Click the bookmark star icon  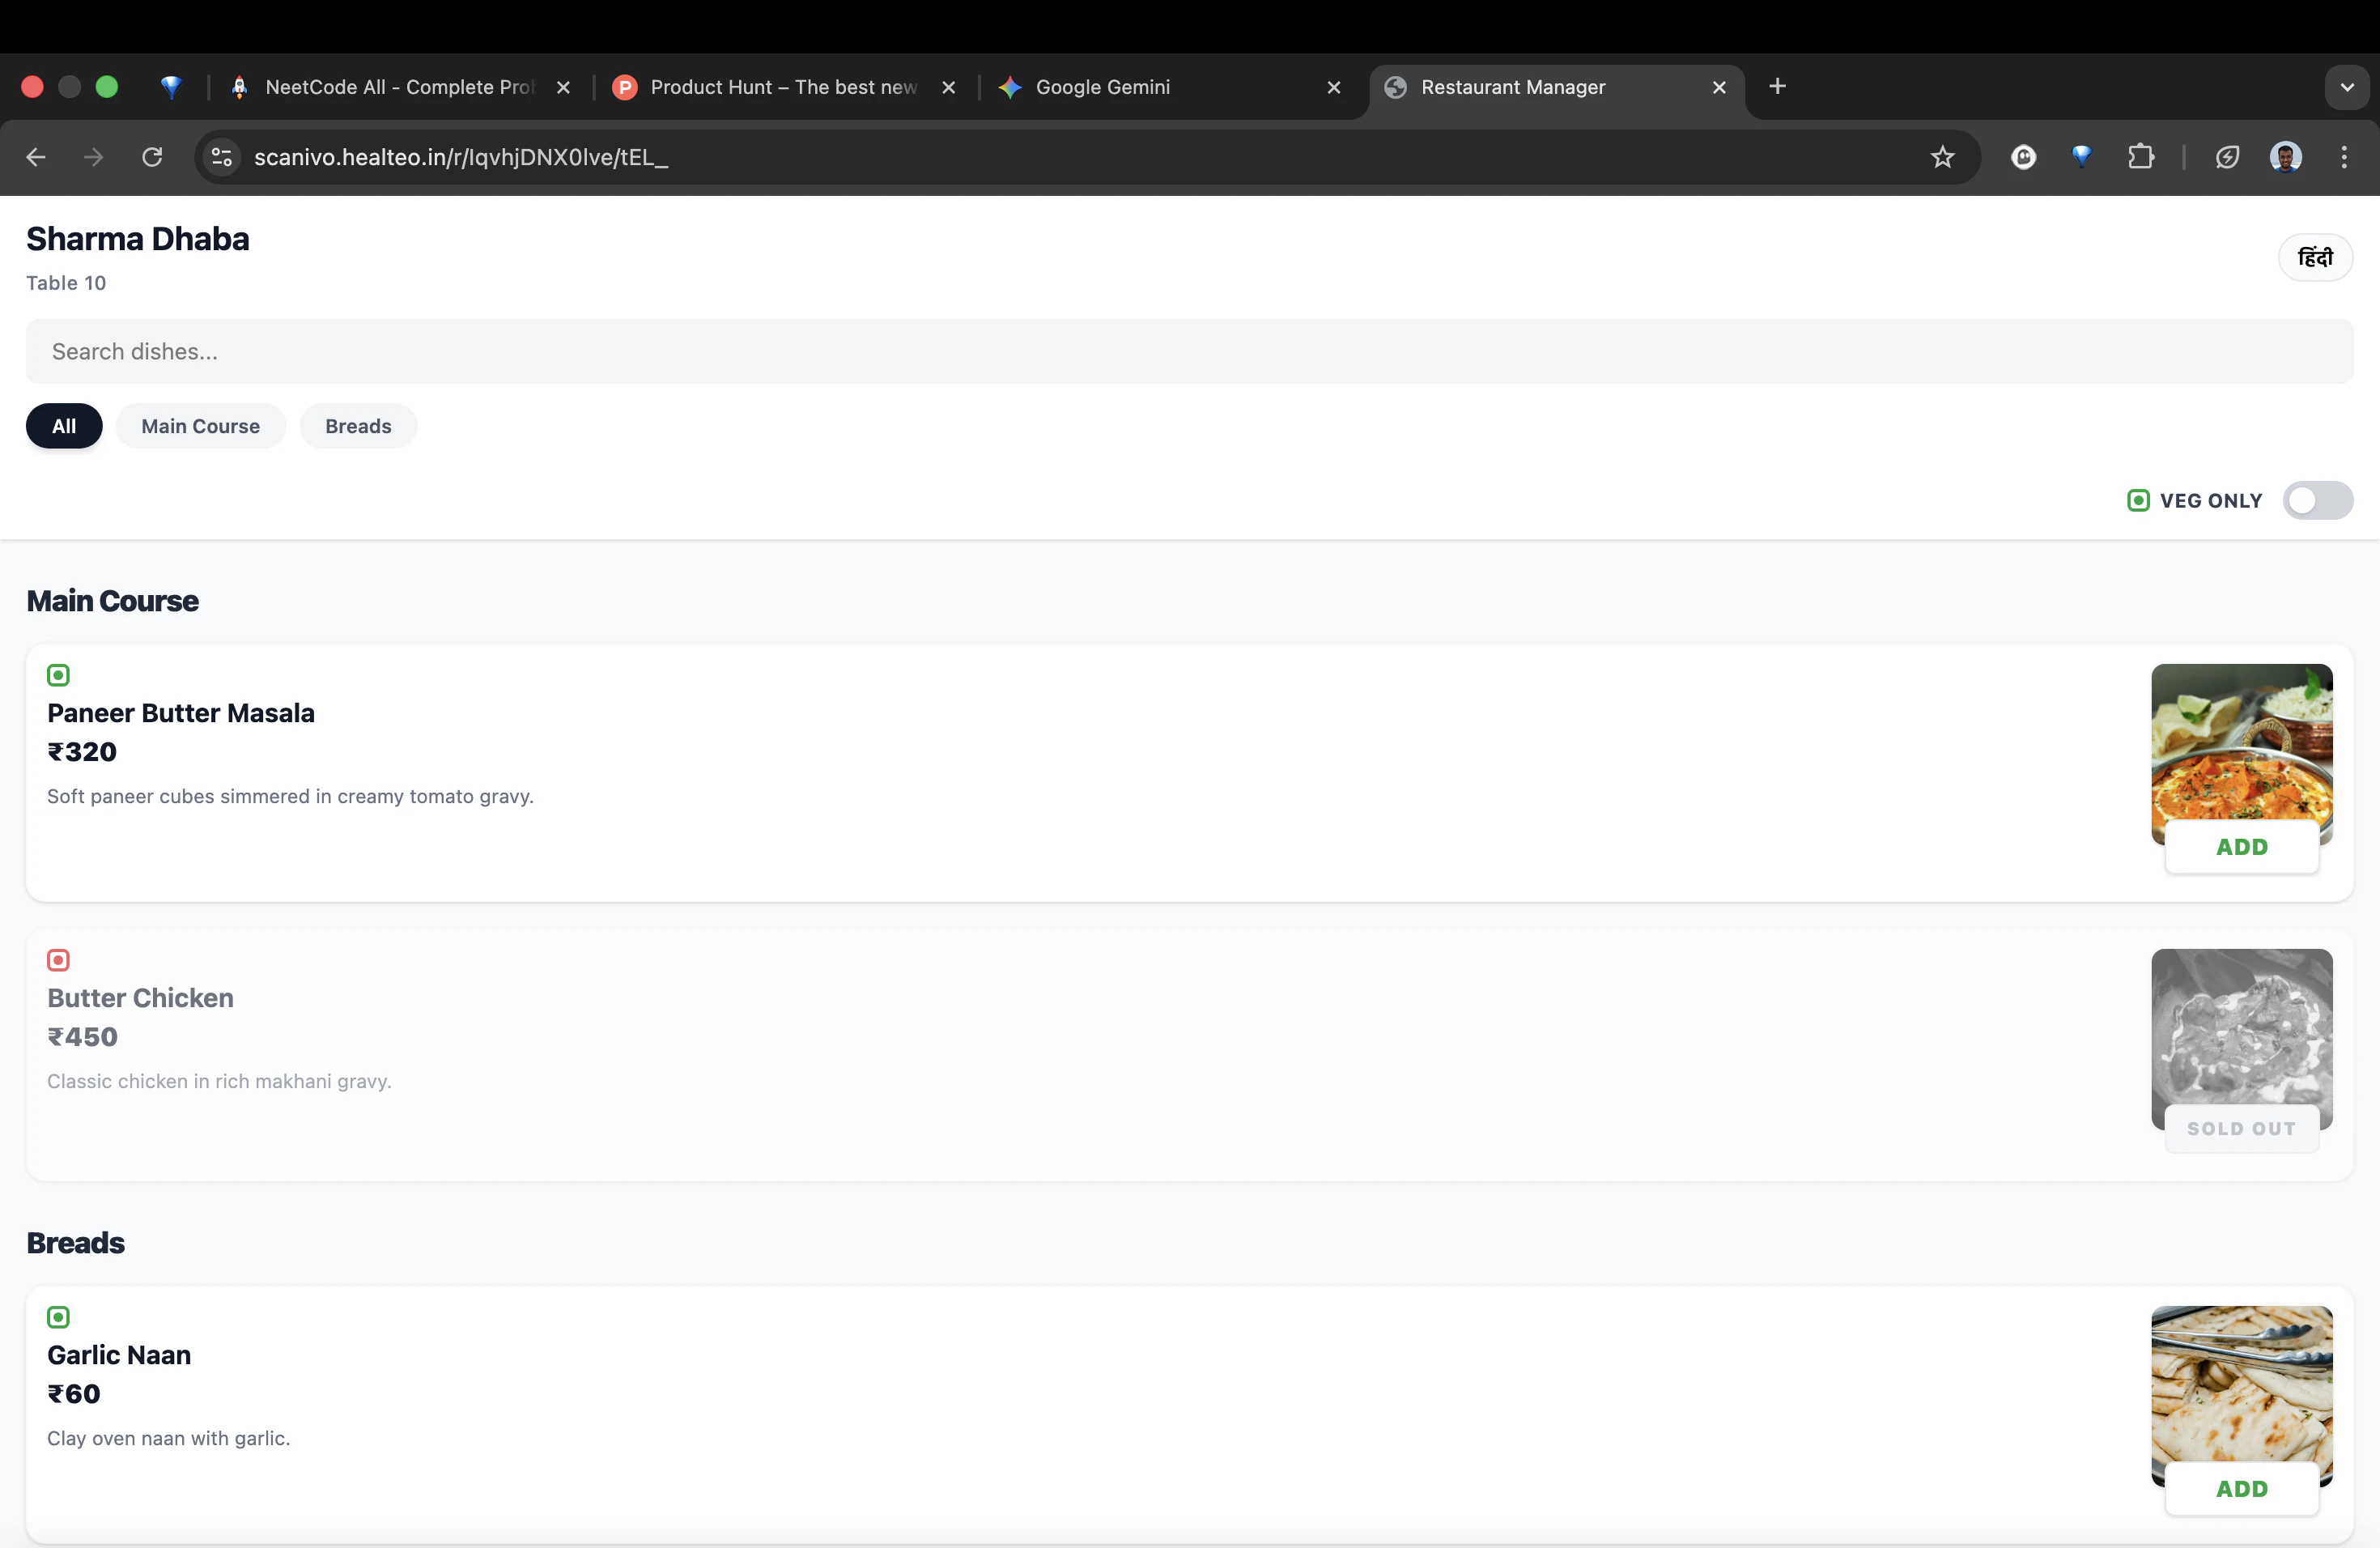1942,157
